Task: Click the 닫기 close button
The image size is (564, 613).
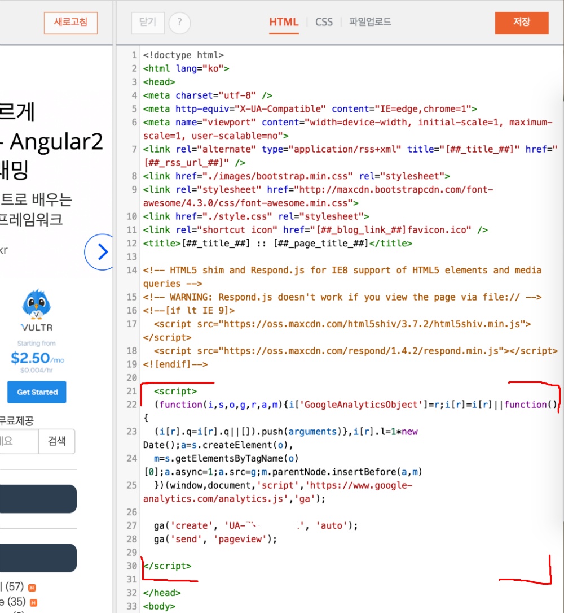Action: [148, 23]
